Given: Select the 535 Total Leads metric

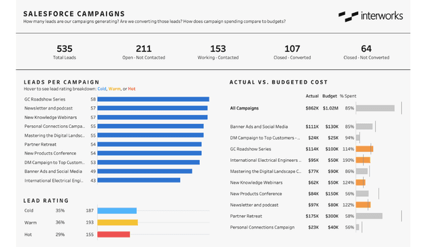Looking at the screenshot, I should click(65, 52).
